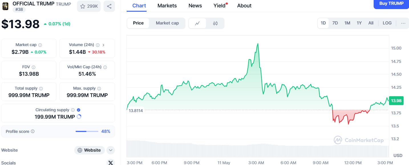Screen dimensions: 409x165
Task: Set chart range to 1Y
Action: point(359,23)
